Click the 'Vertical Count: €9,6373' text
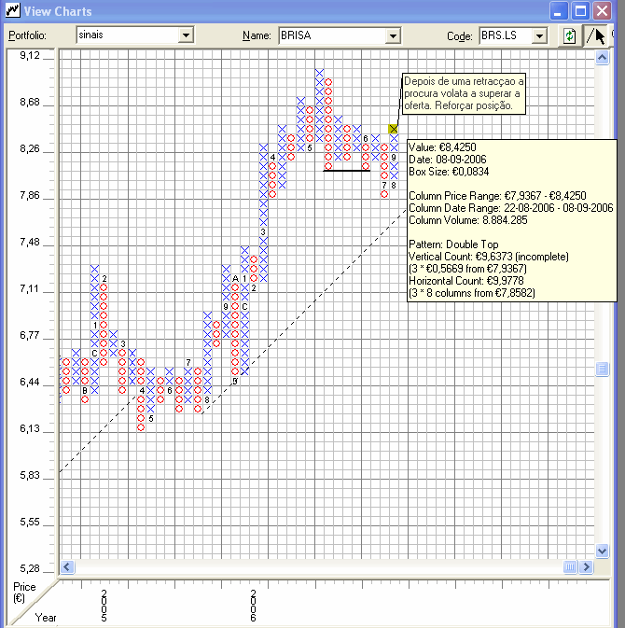Screen dimensions: 625x628 pyautogui.click(x=489, y=257)
